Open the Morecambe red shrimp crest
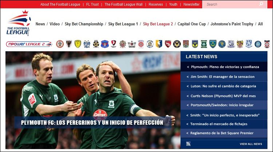Viewport: 273px width, 152px height. click(x=168, y=44)
